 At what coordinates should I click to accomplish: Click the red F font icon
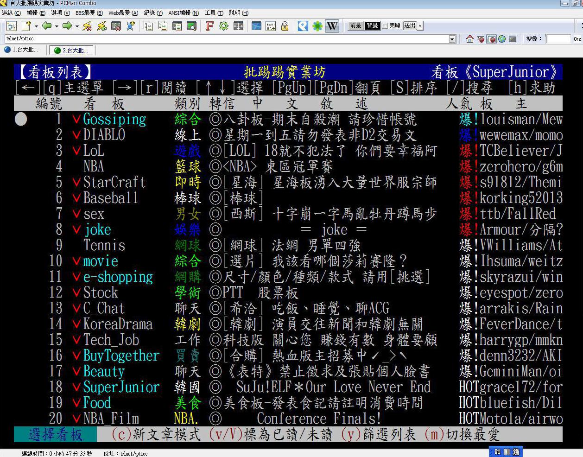(x=209, y=26)
